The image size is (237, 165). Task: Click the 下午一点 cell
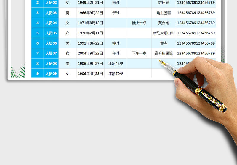(139, 53)
